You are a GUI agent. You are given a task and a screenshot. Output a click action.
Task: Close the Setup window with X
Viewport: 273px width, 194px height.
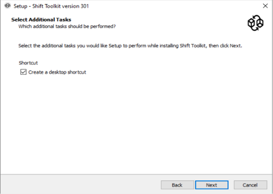[x=265, y=6]
